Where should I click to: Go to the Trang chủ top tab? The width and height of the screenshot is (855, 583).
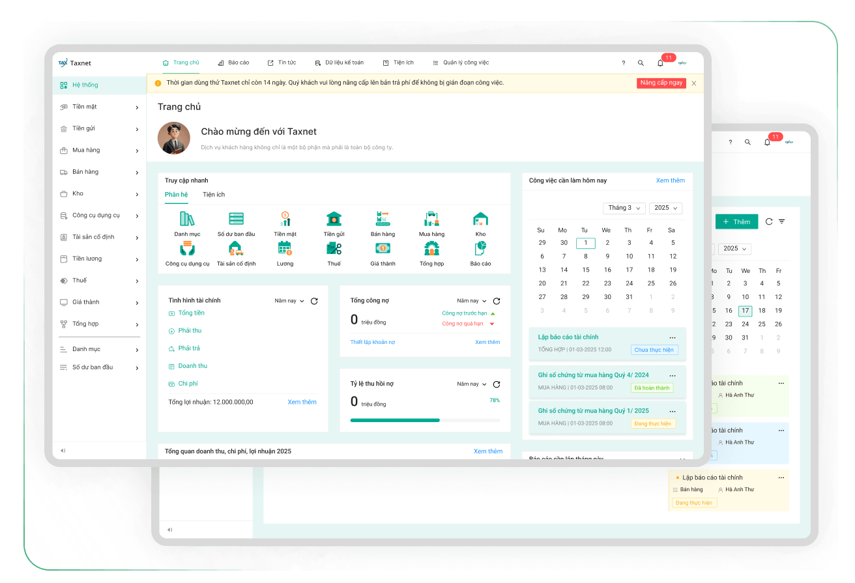click(181, 63)
